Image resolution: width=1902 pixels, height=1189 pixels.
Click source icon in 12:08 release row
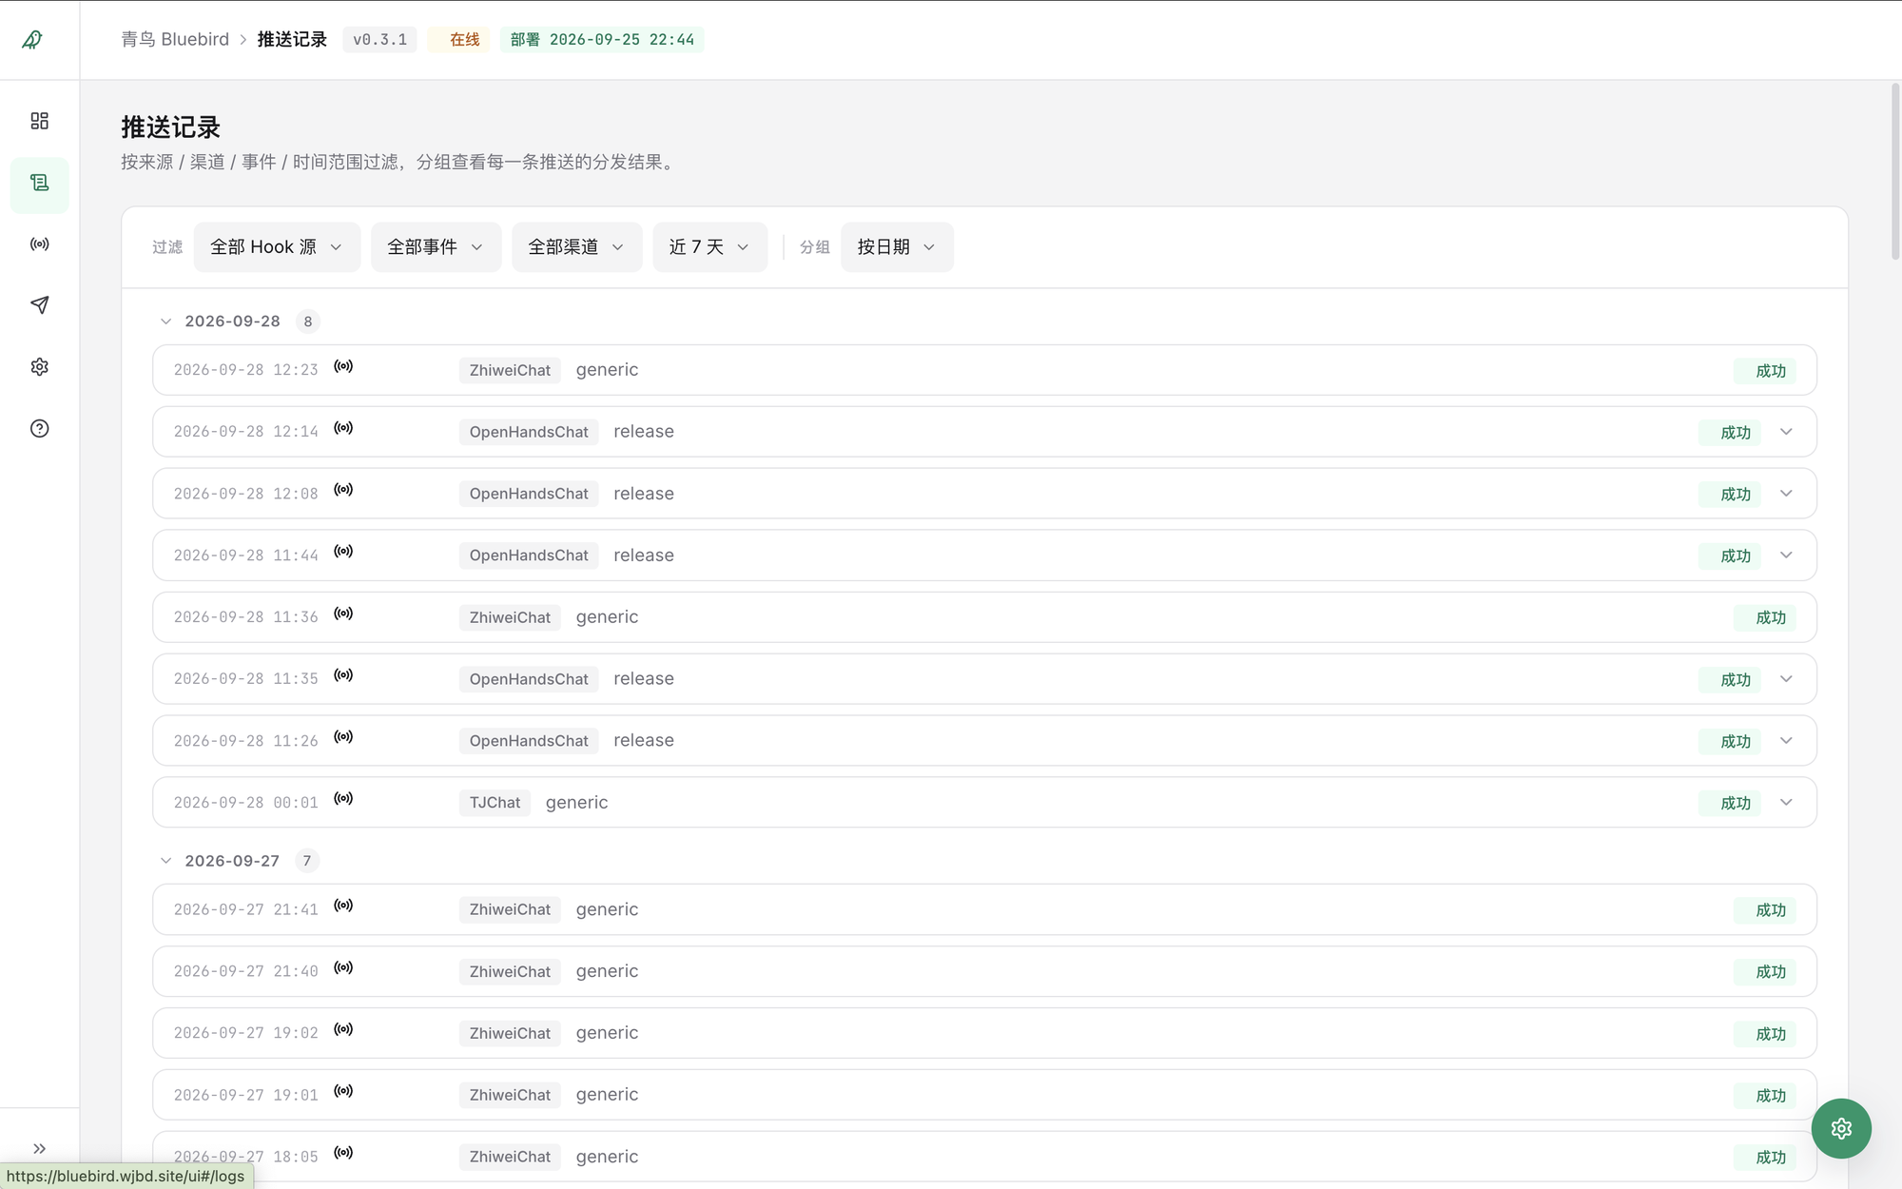[x=343, y=490]
